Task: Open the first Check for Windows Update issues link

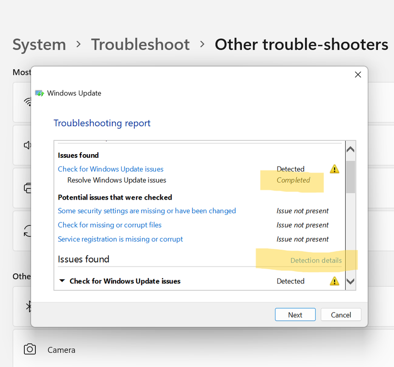Action: [x=110, y=169]
